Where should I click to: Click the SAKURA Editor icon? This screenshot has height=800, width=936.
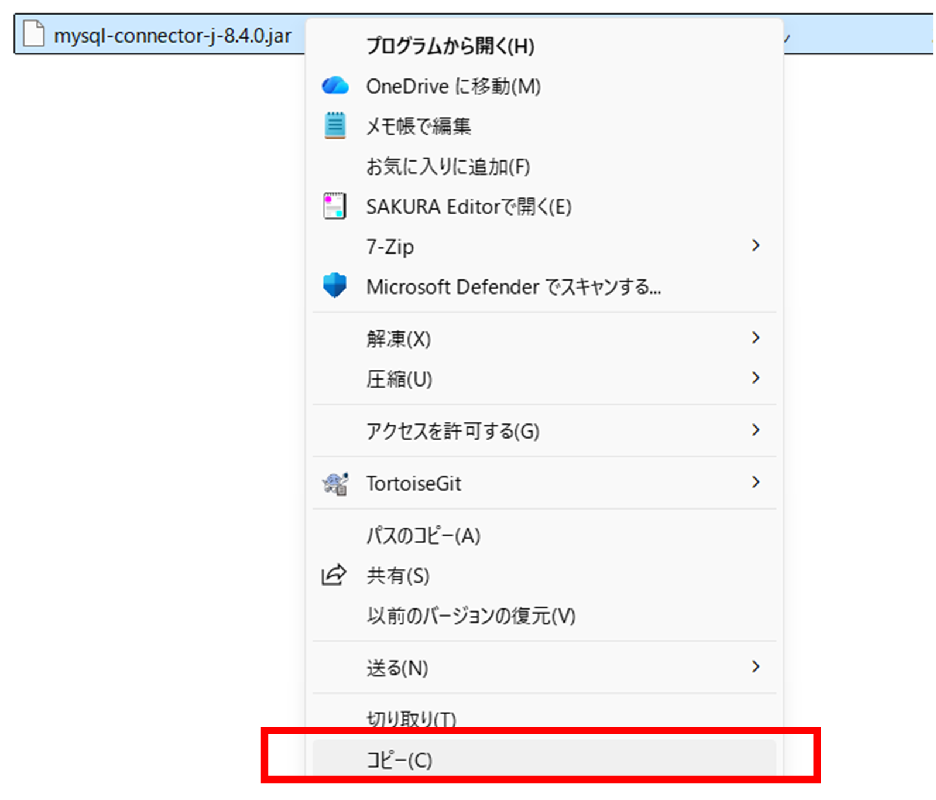pos(335,206)
